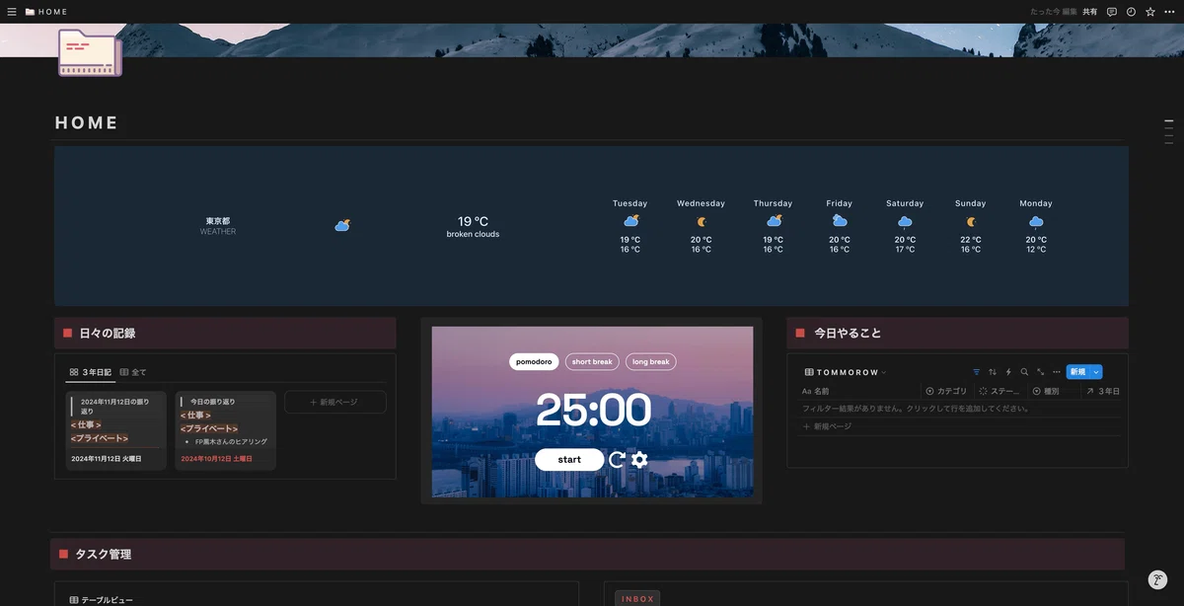Open TOMMOROW database full page arrows icon

tap(1040, 372)
